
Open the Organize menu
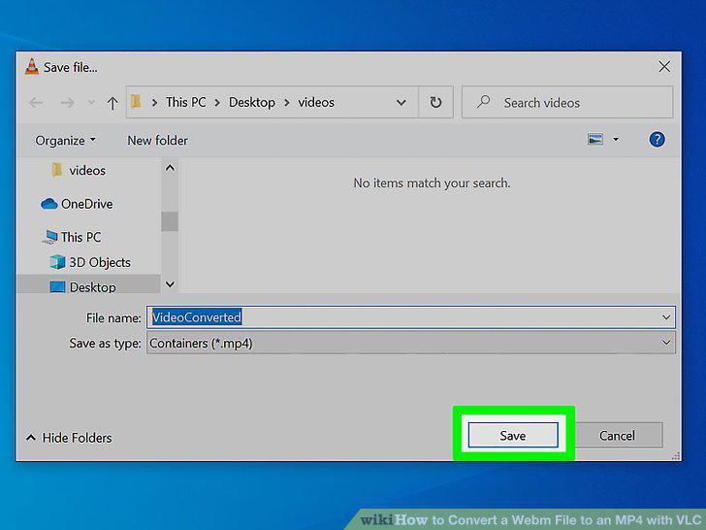tap(65, 141)
